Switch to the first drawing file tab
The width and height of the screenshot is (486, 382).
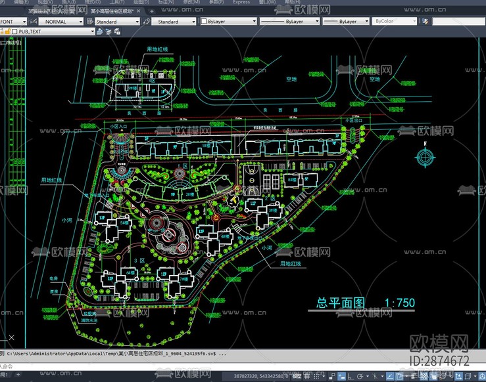pos(51,11)
